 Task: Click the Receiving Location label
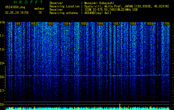pyautogui.click(x=64, y=6)
